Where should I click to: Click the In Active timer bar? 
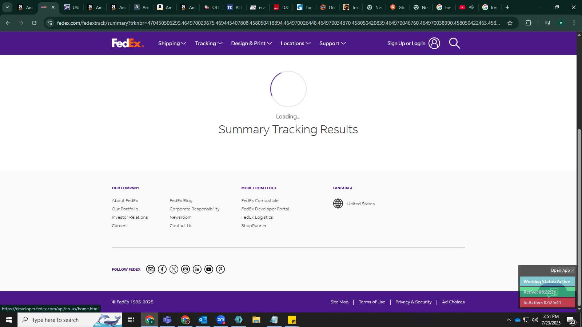click(547, 302)
